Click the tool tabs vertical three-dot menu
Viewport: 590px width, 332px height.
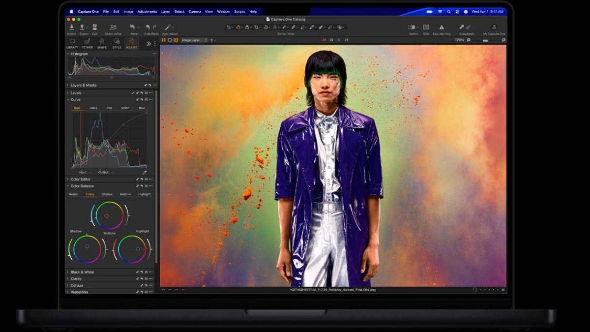(x=155, y=43)
